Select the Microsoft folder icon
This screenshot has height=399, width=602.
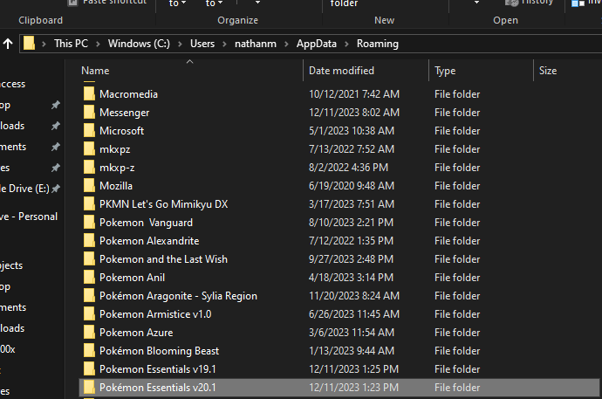(x=89, y=131)
